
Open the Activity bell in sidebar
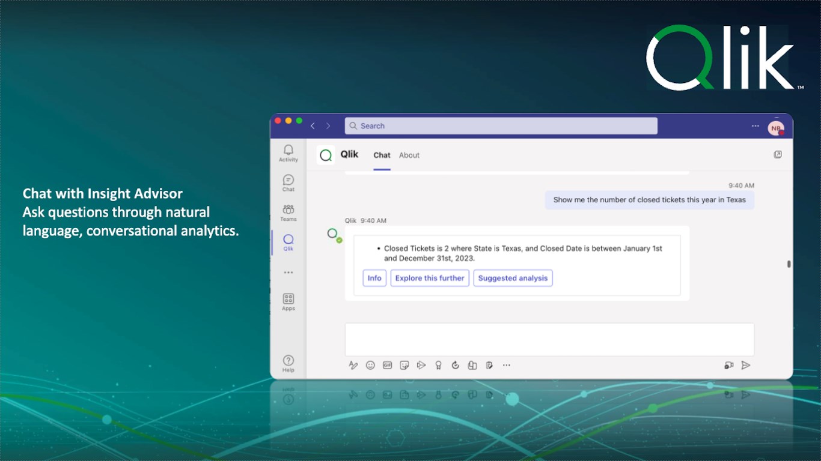tap(288, 153)
